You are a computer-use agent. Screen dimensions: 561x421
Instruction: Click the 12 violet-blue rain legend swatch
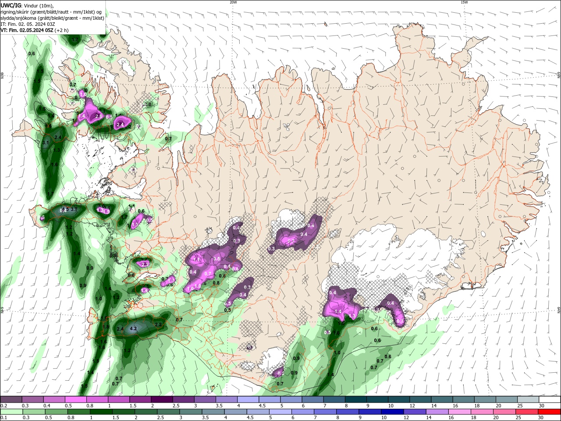[x=415, y=412]
